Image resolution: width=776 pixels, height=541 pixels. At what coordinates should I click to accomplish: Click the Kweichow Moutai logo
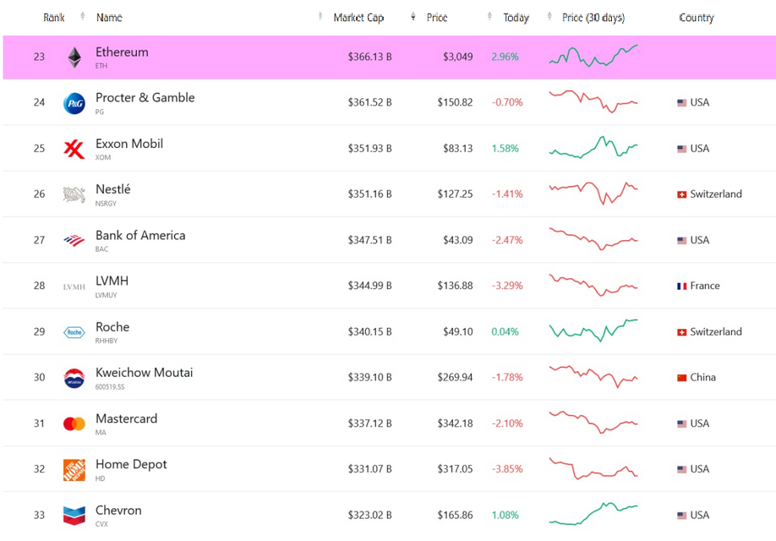[x=74, y=378]
